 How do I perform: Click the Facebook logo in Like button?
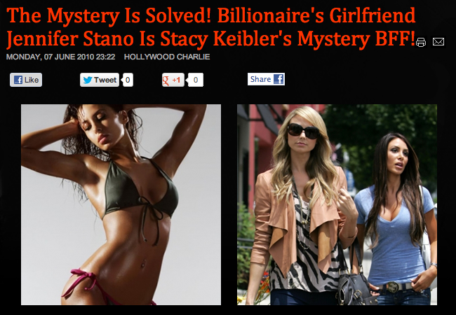pyautogui.click(x=18, y=80)
